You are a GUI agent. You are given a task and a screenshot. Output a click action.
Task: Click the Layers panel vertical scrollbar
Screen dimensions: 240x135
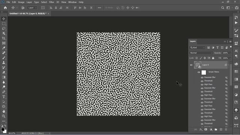click(231, 75)
